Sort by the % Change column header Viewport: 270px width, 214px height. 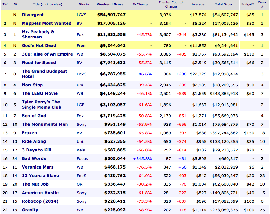pos(140,5)
